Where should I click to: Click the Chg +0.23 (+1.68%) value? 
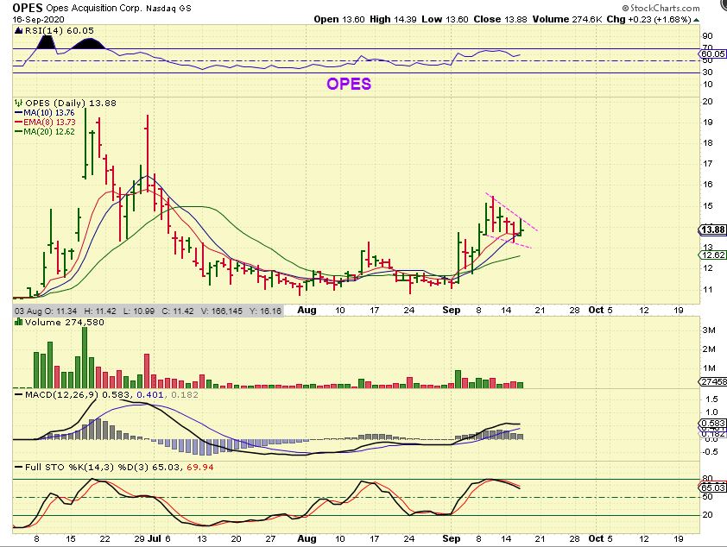click(649, 20)
